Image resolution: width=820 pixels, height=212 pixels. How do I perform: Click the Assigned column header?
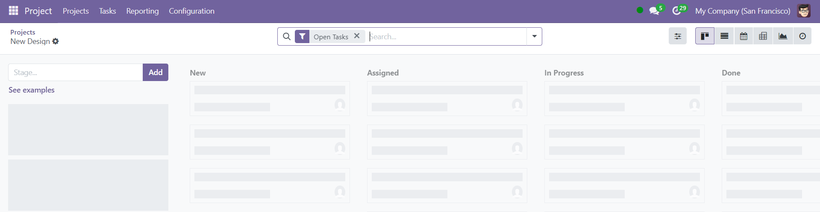click(x=383, y=73)
